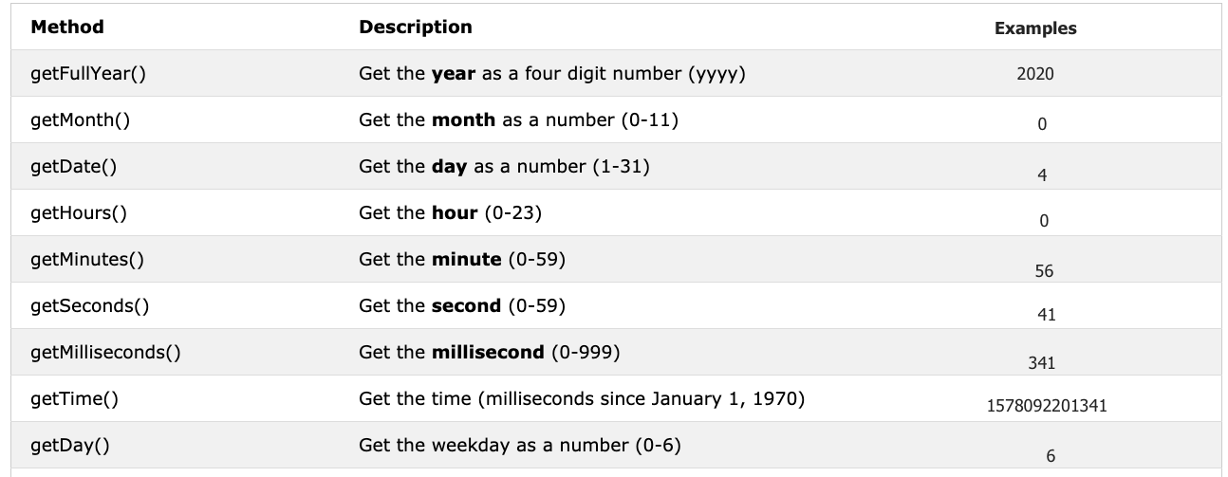Select the example value 341
1228x477 pixels.
tap(1042, 361)
